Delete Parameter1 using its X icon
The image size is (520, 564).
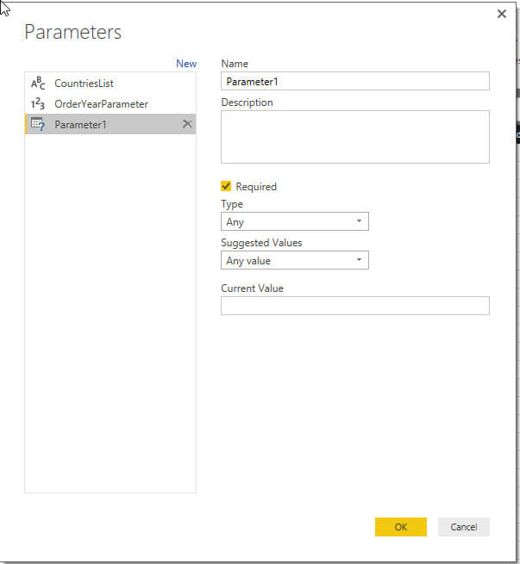click(x=187, y=125)
